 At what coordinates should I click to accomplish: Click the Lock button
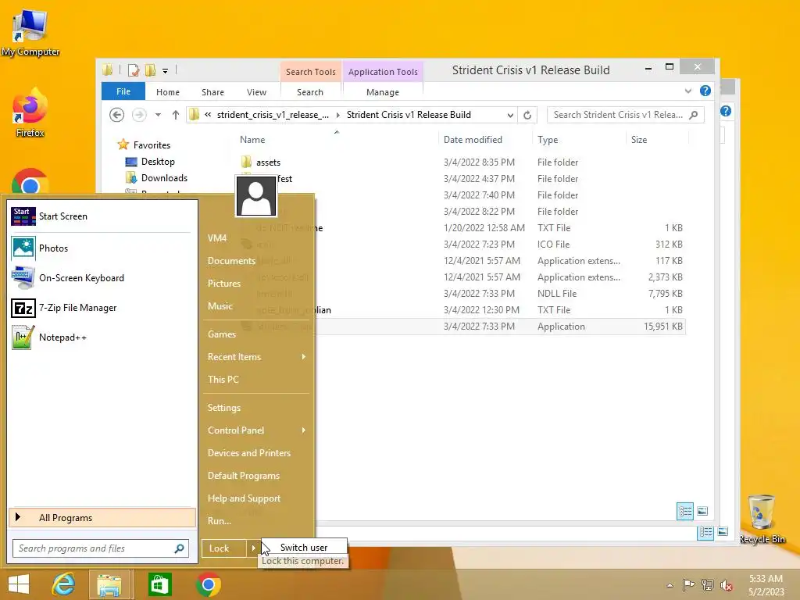(224, 548)
